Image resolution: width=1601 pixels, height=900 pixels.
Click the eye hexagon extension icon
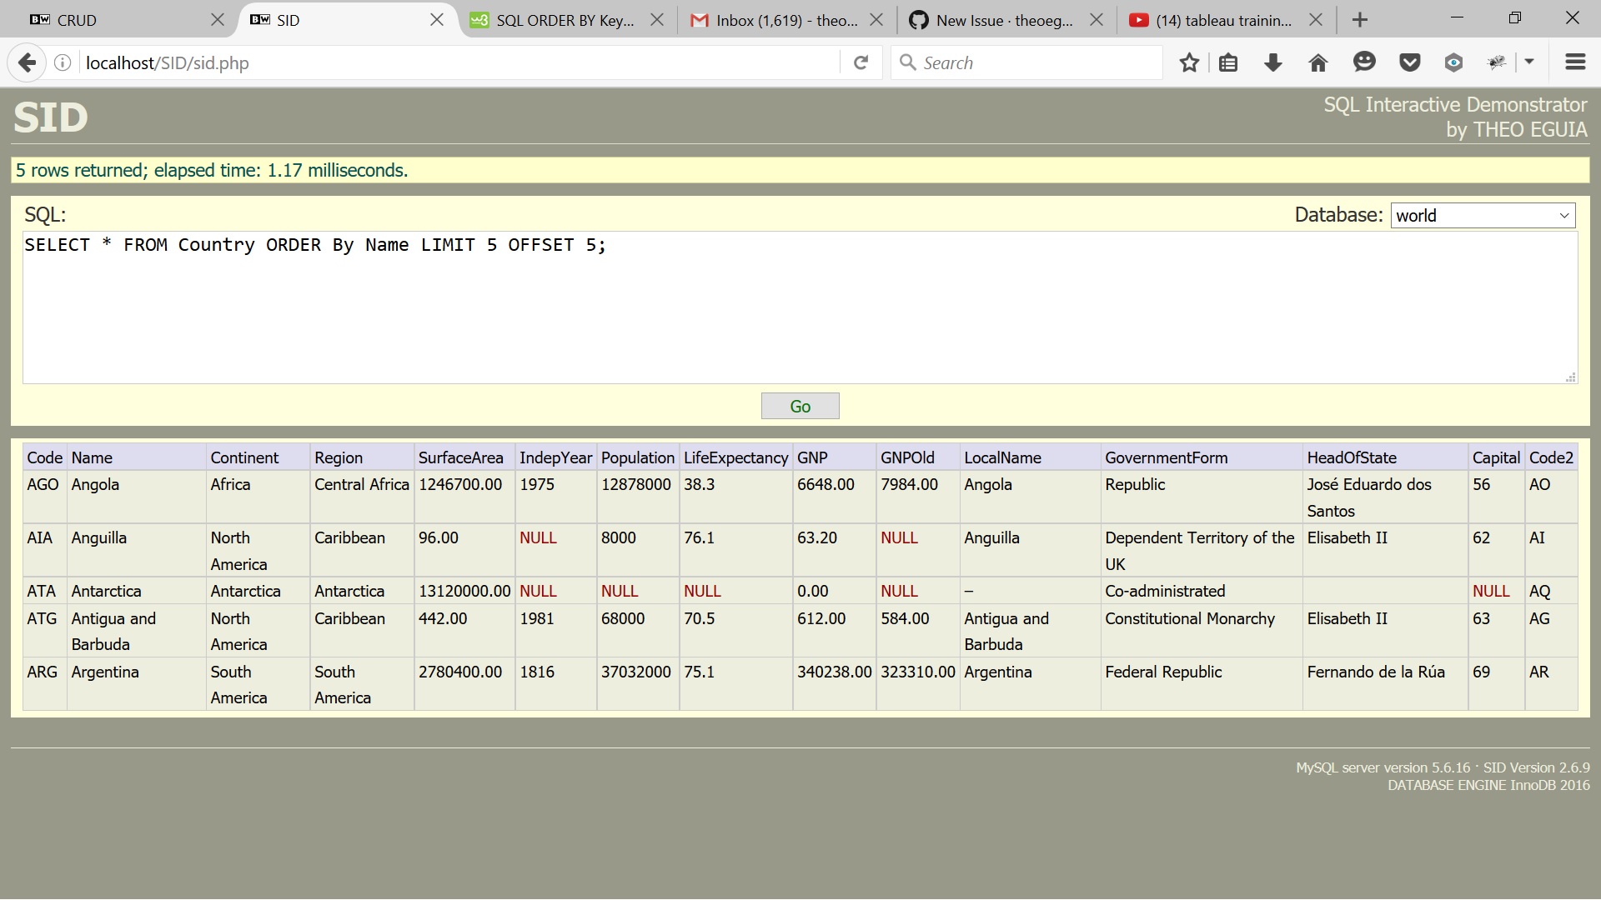click(1454, 62)
